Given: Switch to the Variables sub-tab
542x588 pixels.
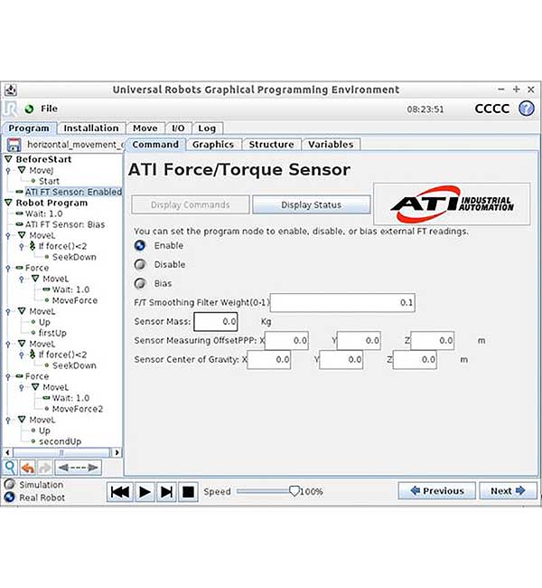Looking at the screenshot, I should pyautogui.click(x=331, y=145).
